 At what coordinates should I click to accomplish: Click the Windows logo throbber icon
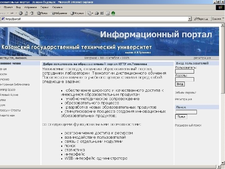(220, 8)
